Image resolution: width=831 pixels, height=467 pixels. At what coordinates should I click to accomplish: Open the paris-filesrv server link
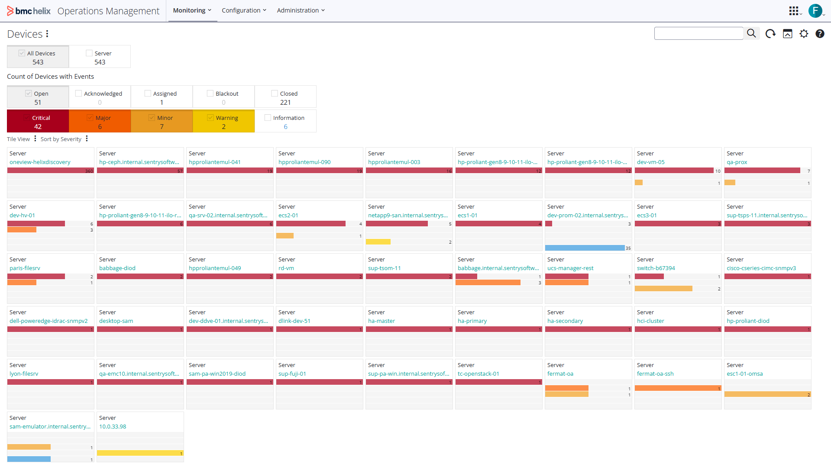pos(25,268)
